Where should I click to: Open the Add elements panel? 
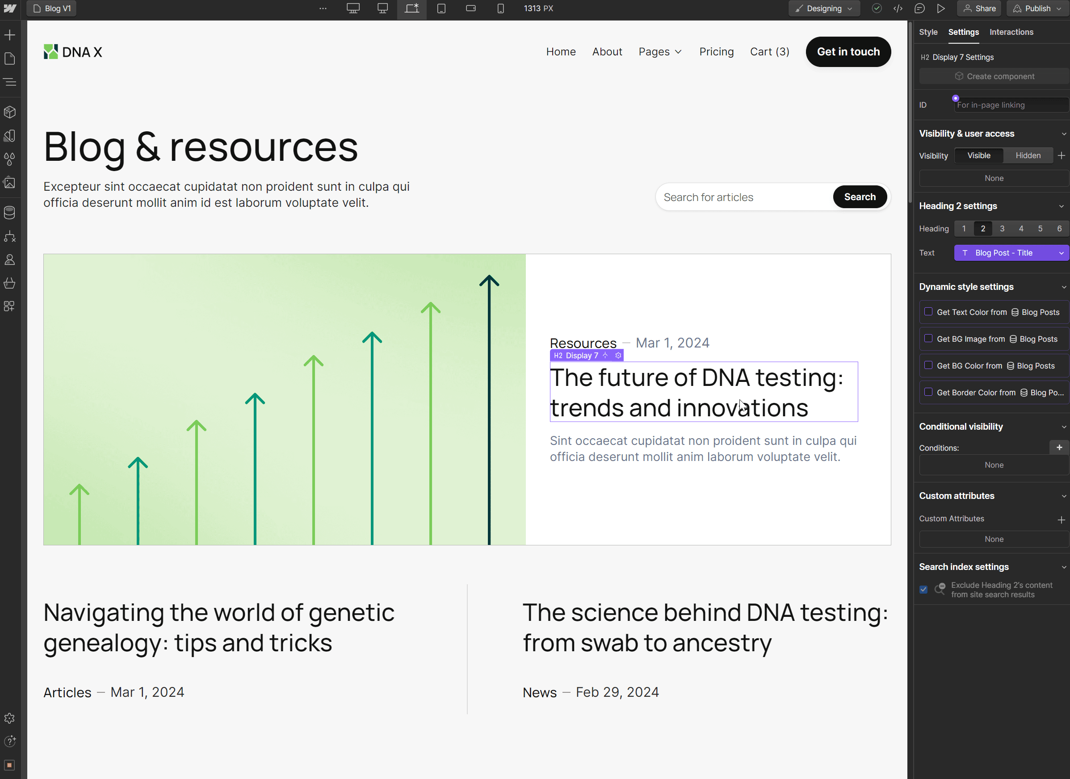[x=10, y=35]
